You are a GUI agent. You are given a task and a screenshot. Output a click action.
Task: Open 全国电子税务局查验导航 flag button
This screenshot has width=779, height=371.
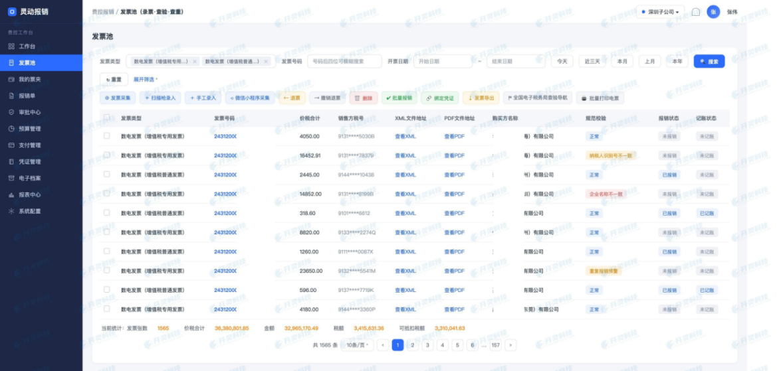coord(538,98)
